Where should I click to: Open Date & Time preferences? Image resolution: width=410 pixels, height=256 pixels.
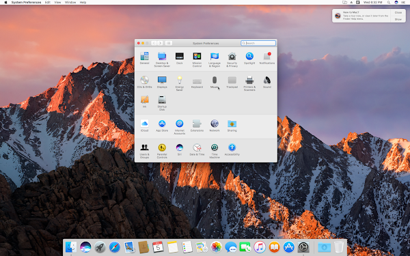pos(197,150)
